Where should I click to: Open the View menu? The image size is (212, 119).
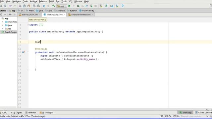tap(8, 1)
